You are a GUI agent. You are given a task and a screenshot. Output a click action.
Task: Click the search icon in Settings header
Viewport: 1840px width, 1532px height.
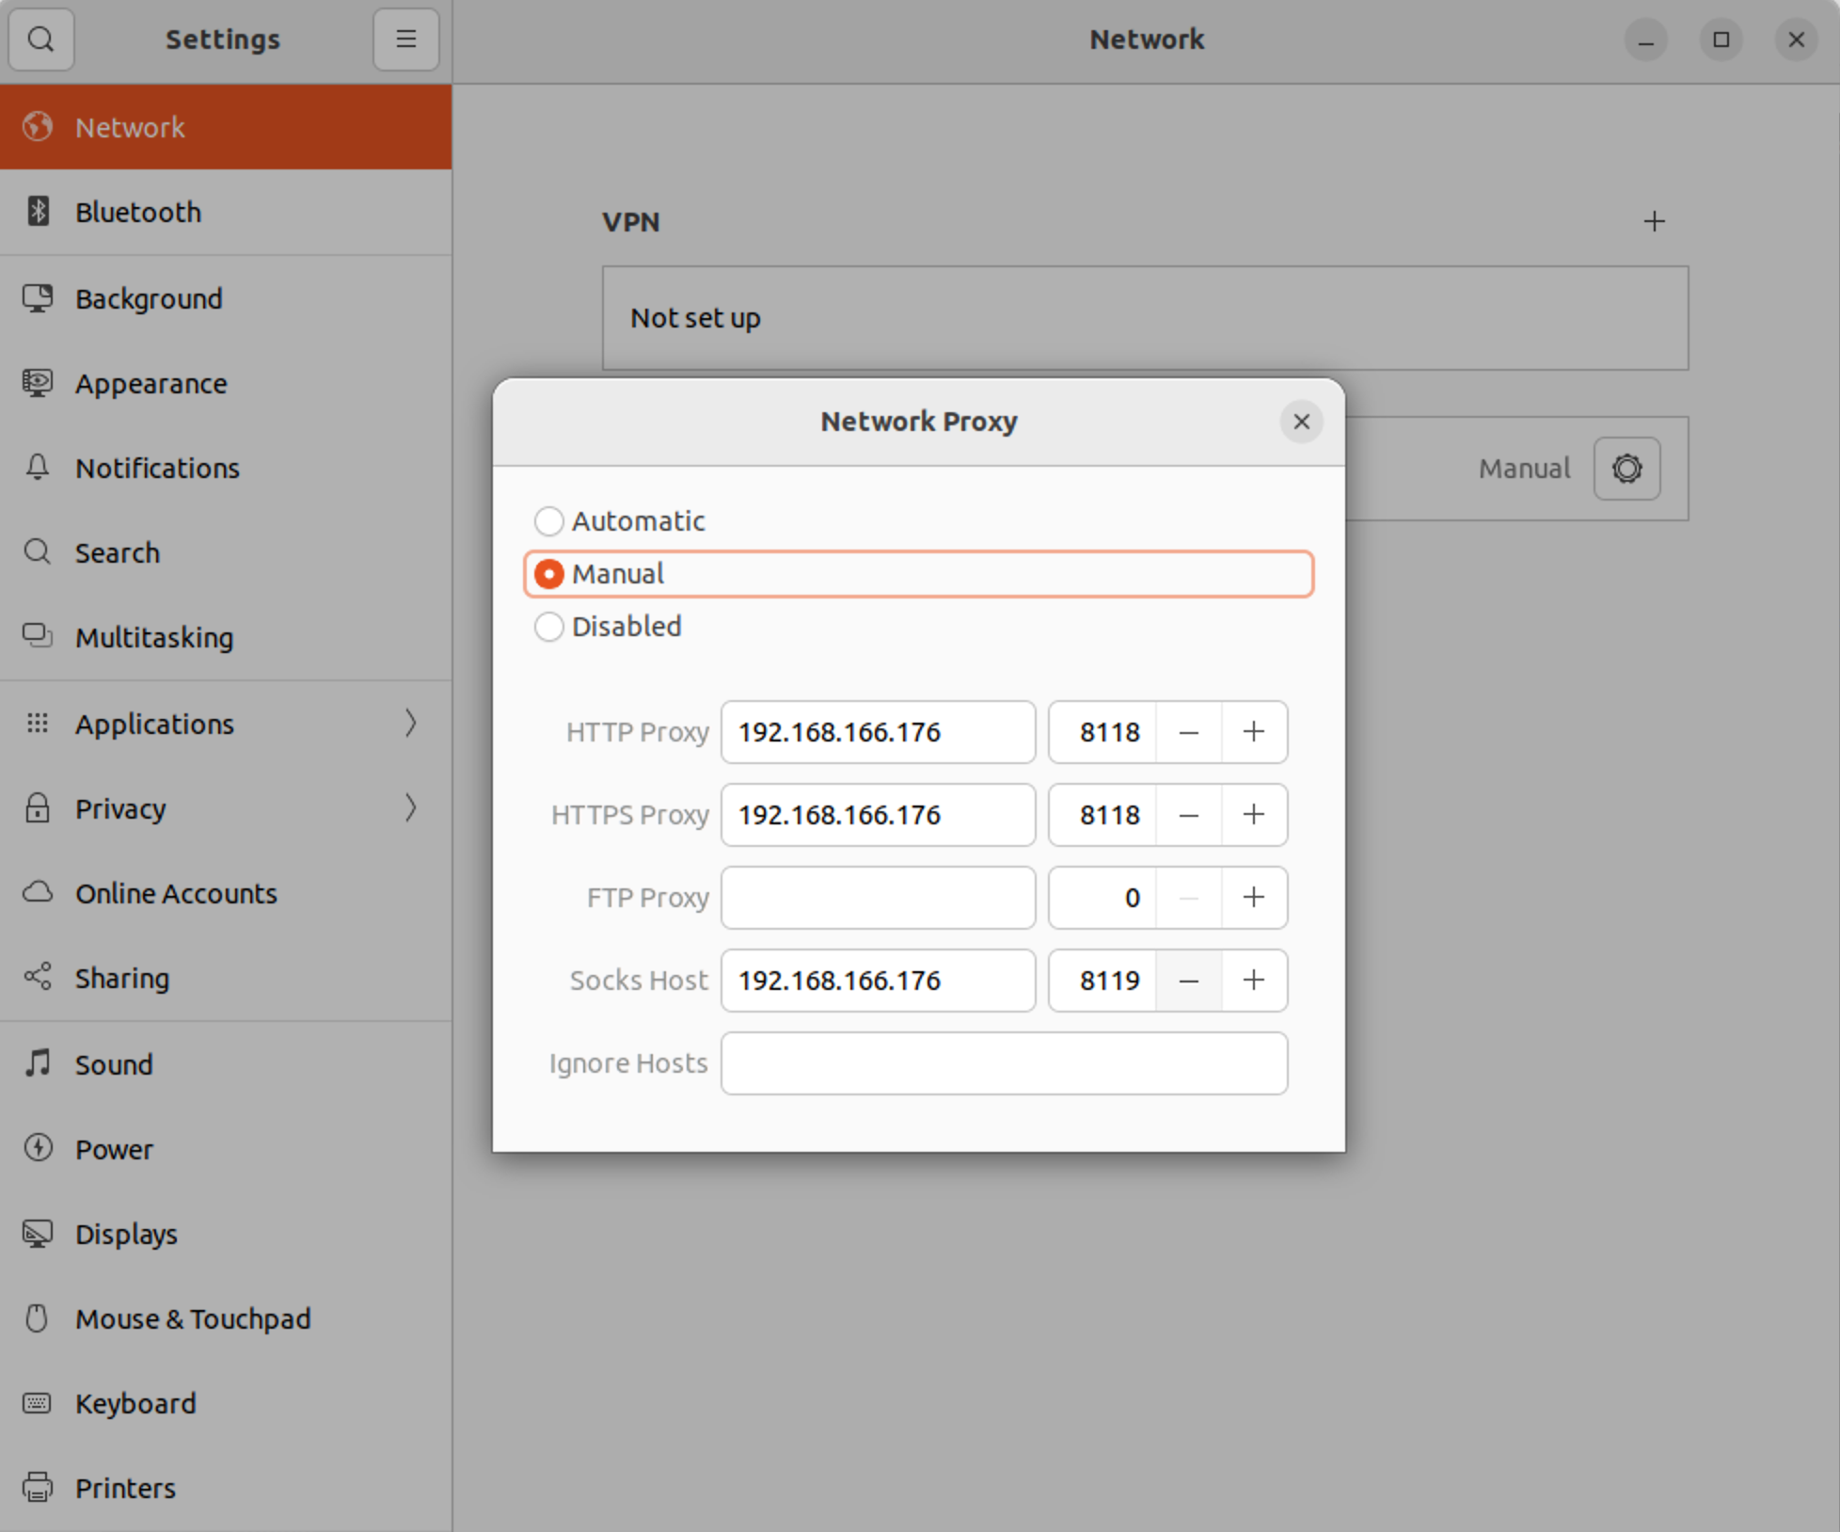(x=40, y=40)
